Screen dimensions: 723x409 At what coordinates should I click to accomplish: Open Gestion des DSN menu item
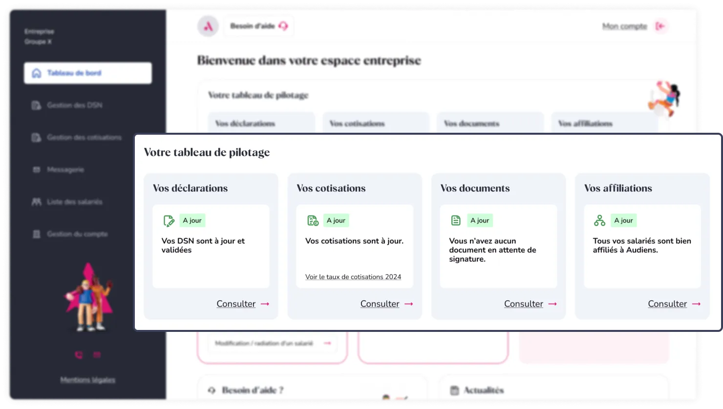coord(74,105)
